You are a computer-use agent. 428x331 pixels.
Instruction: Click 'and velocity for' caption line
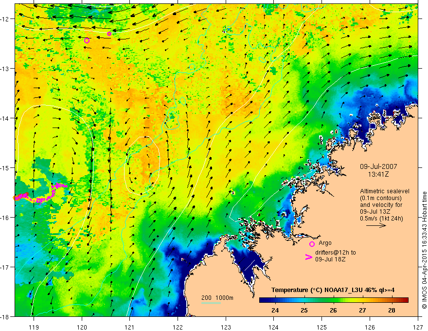pos(381,205)
